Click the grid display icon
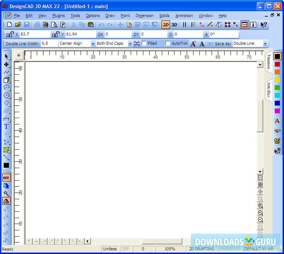Image resolution: width=284 pixels, height=254 pixels. pos(260,184)
